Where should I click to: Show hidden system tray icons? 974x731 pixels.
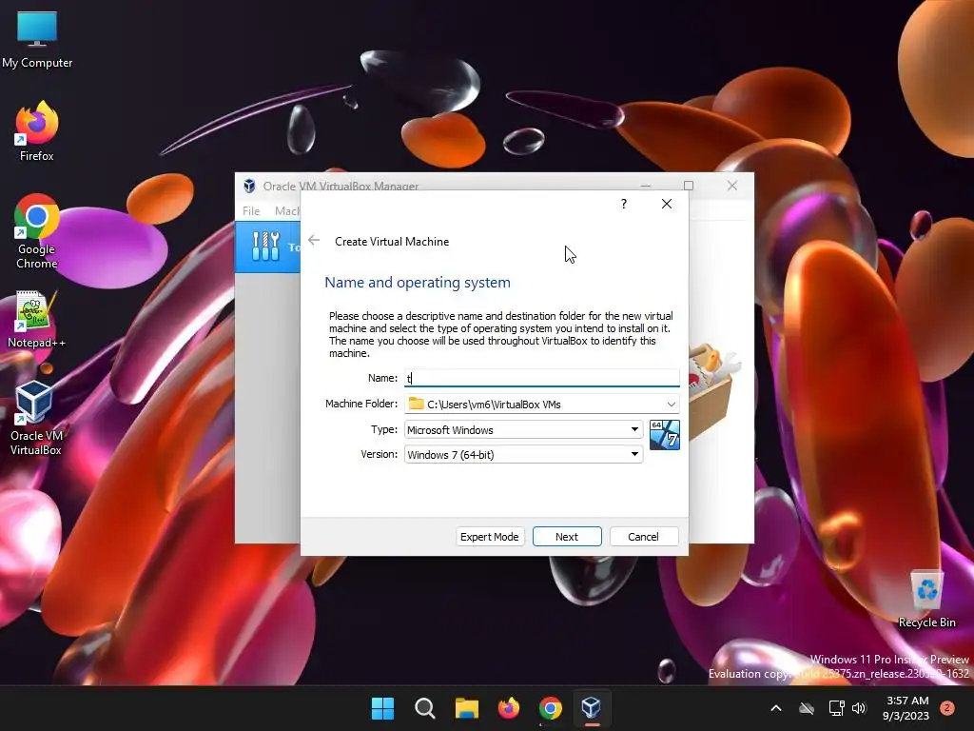(776, 708)
